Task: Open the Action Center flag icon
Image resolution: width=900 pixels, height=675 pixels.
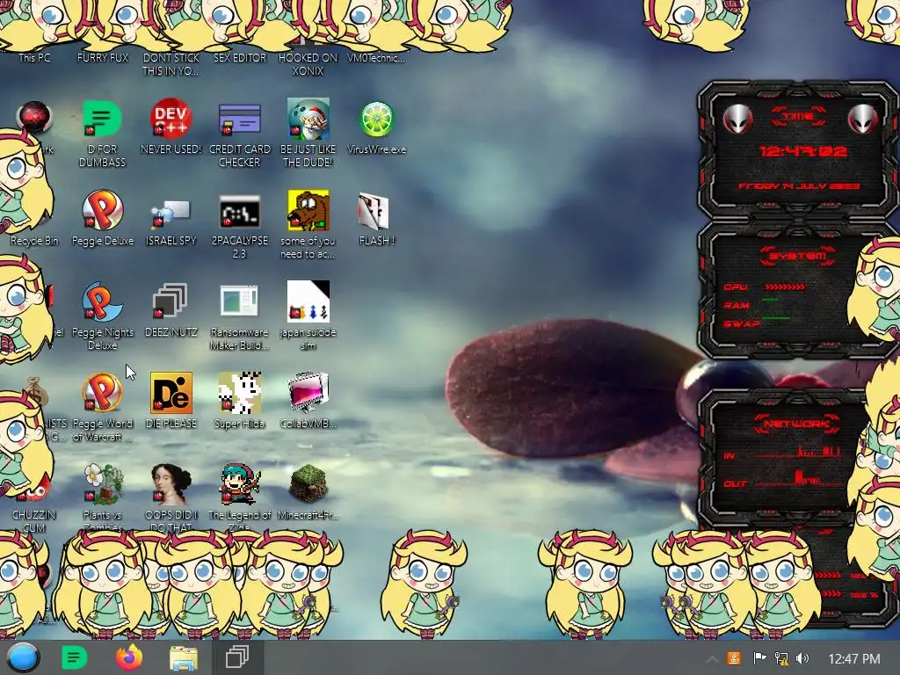Action: [759, 657]
